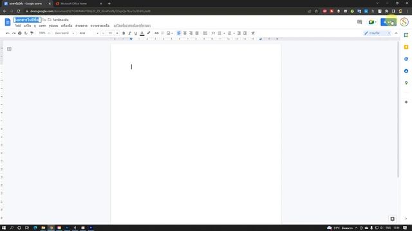Open the zoom level dropdown

point(44,33)
